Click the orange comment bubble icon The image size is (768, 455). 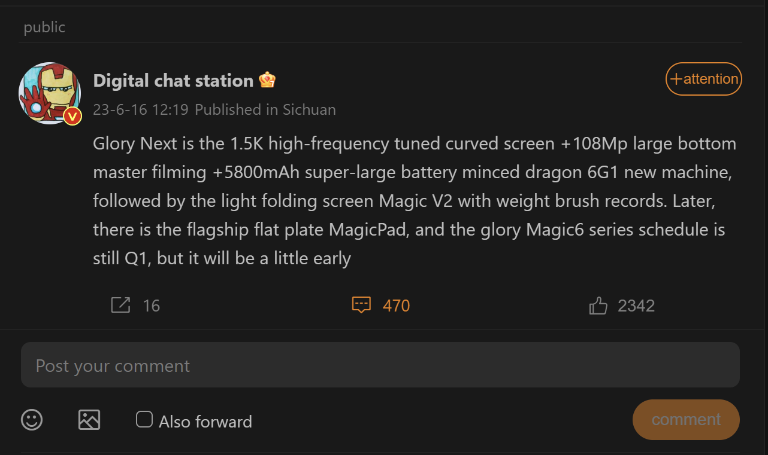pos(361,305)
